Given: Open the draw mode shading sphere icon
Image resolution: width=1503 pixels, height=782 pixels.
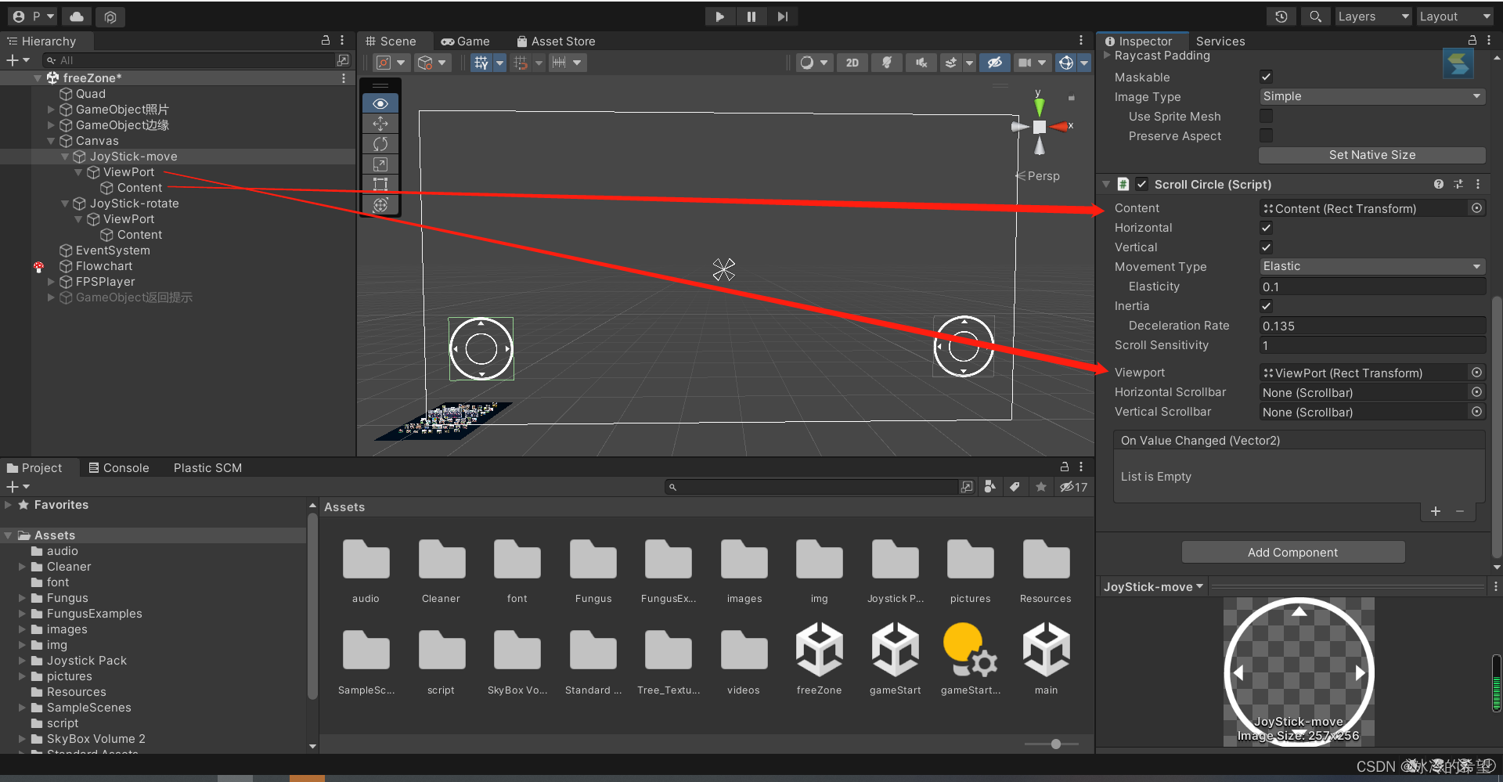Looking at the screenshot, I should 807,63.
